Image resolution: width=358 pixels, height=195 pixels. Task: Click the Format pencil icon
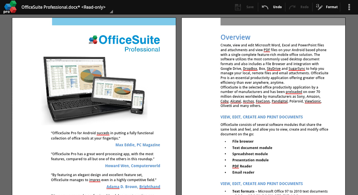[319, 7]
